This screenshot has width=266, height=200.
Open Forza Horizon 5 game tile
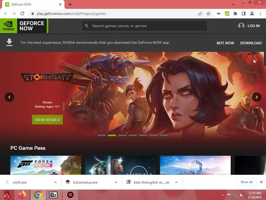point(46,165)
